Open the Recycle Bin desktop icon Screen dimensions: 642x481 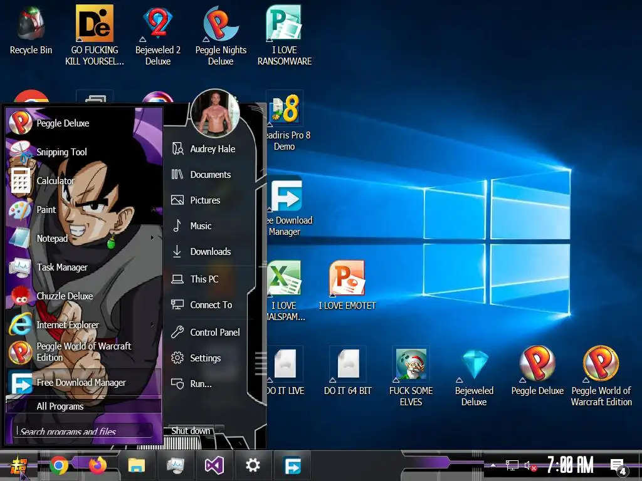click(31, 31)
